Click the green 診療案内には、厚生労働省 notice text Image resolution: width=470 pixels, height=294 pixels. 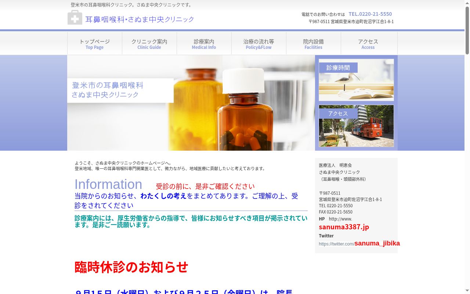191,221
